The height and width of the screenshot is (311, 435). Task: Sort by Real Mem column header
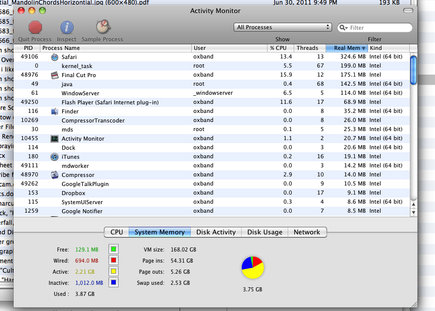tap(347, 48)
